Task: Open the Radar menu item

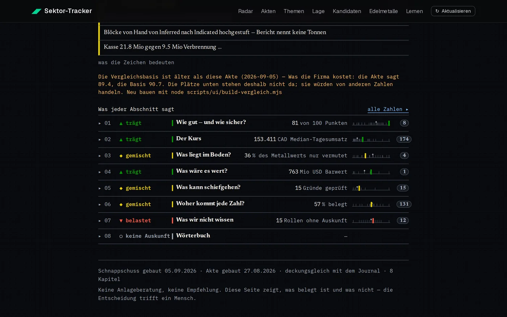Action: pyautogui.click(x=246, y=11)
